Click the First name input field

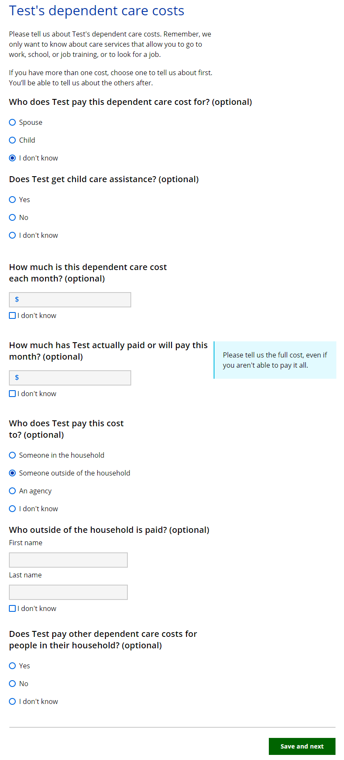[x=68, y=560]
